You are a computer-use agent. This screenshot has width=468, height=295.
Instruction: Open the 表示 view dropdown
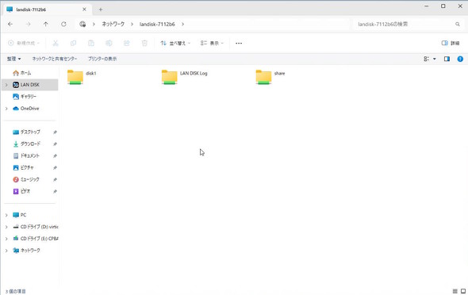click(x=212, y=44)
